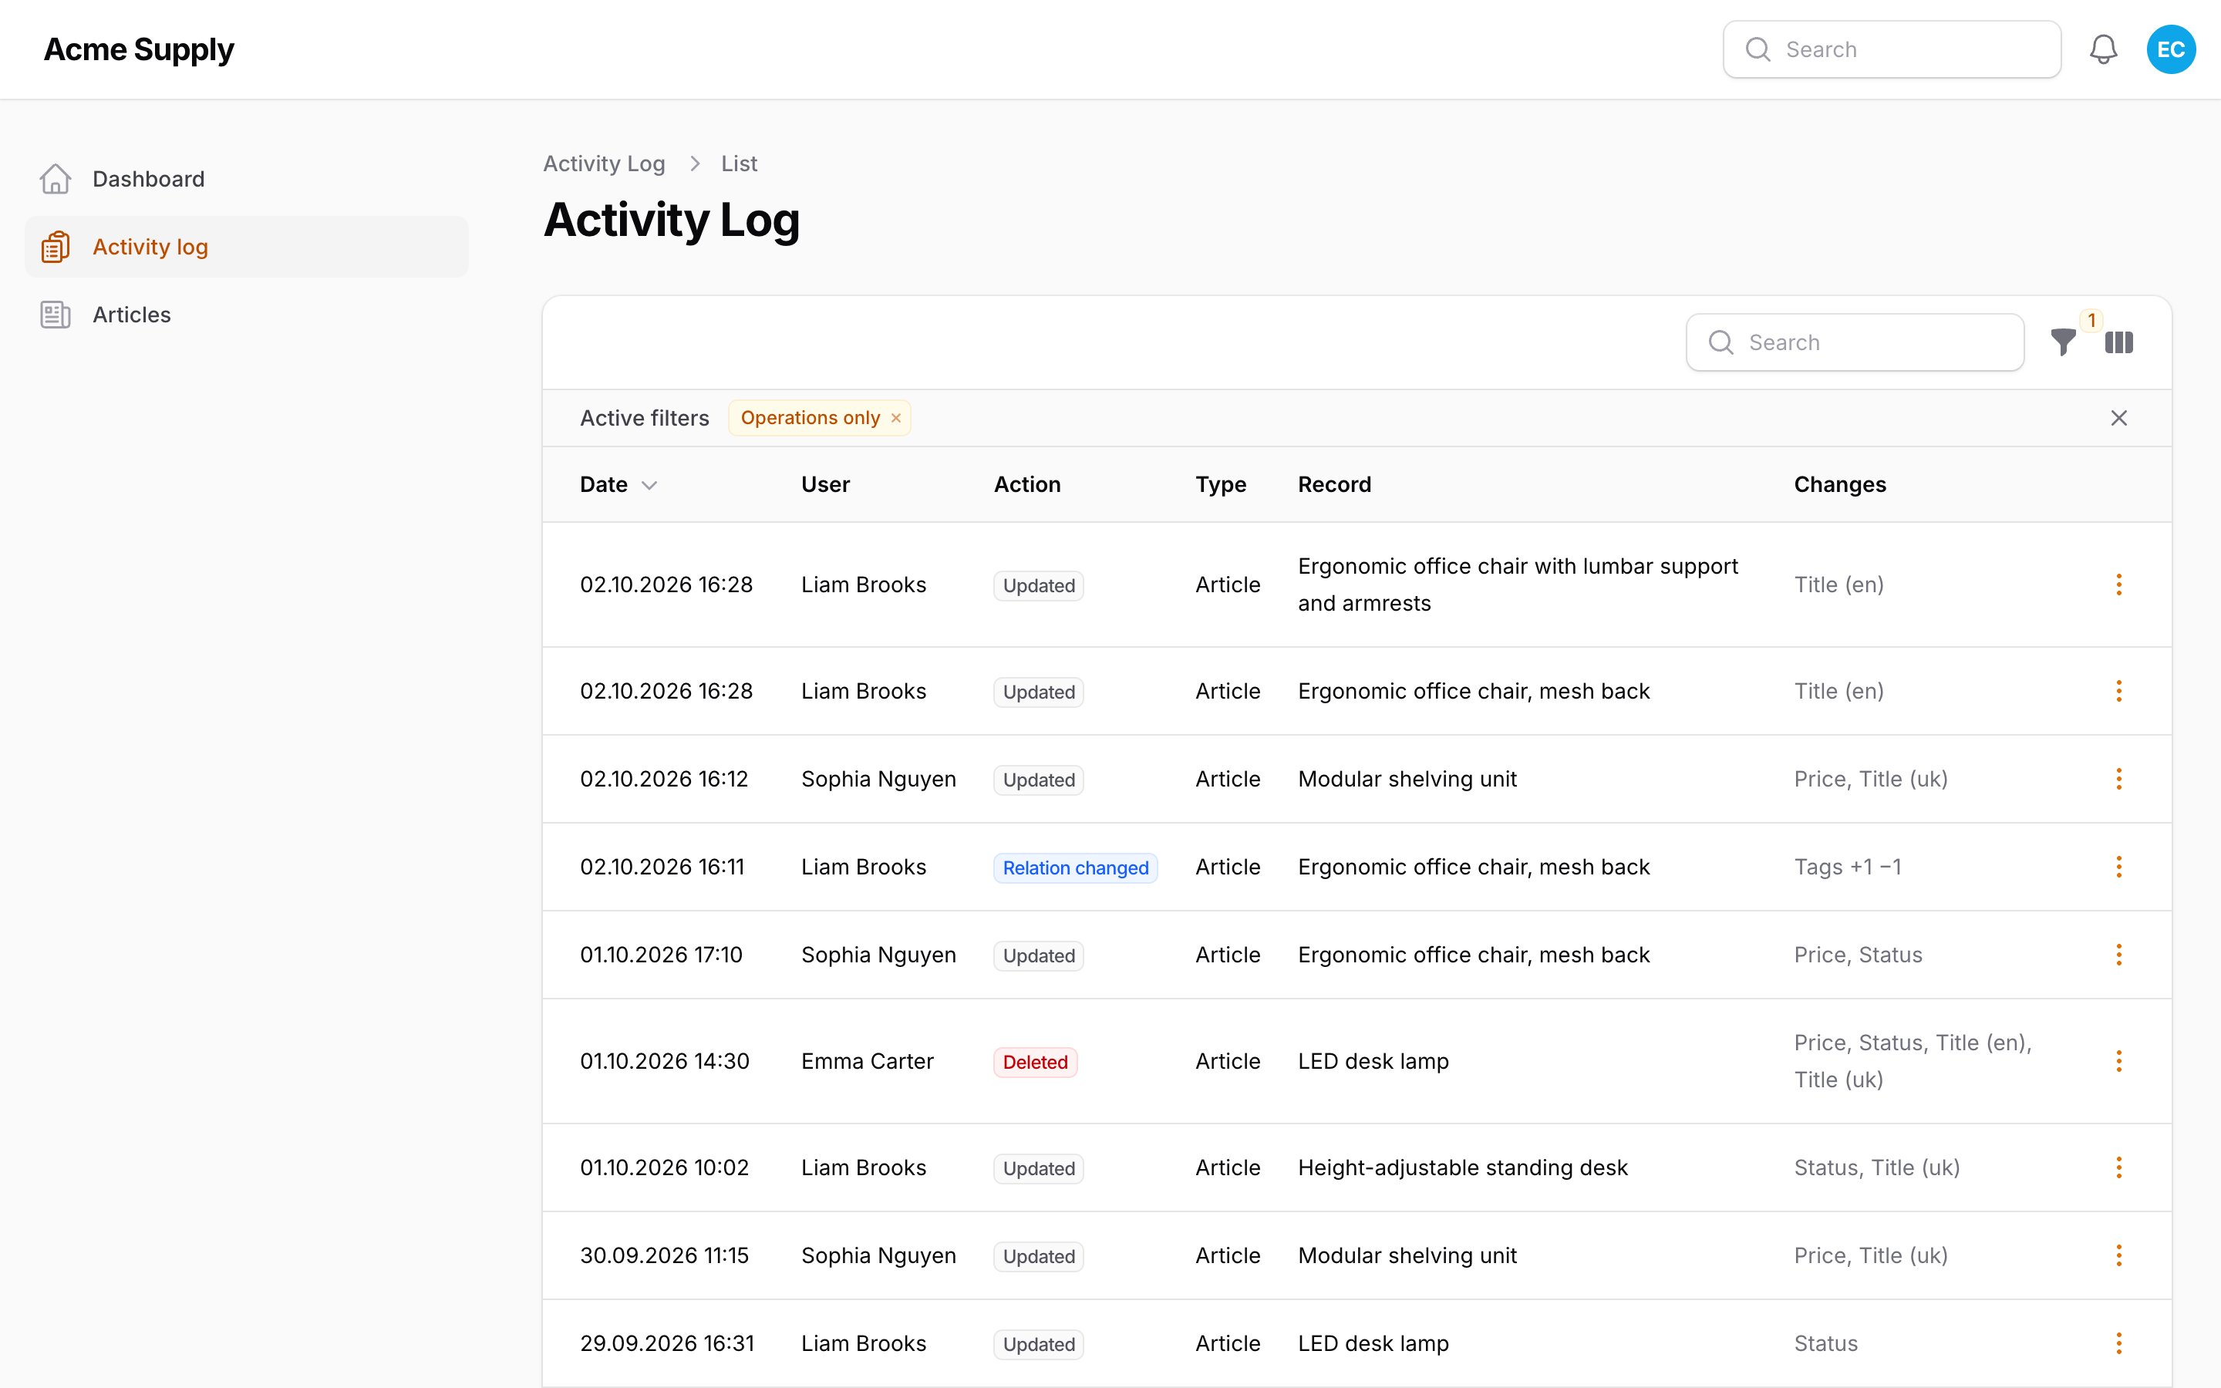Click the Activity Log breadcrumb link
Screen dimensions: 2221x1388
tap(604, 163)
